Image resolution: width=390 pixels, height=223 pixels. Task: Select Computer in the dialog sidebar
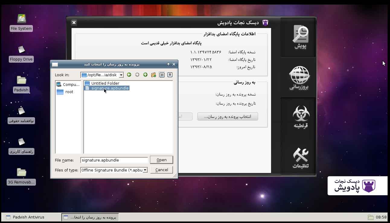click(68, 84)
